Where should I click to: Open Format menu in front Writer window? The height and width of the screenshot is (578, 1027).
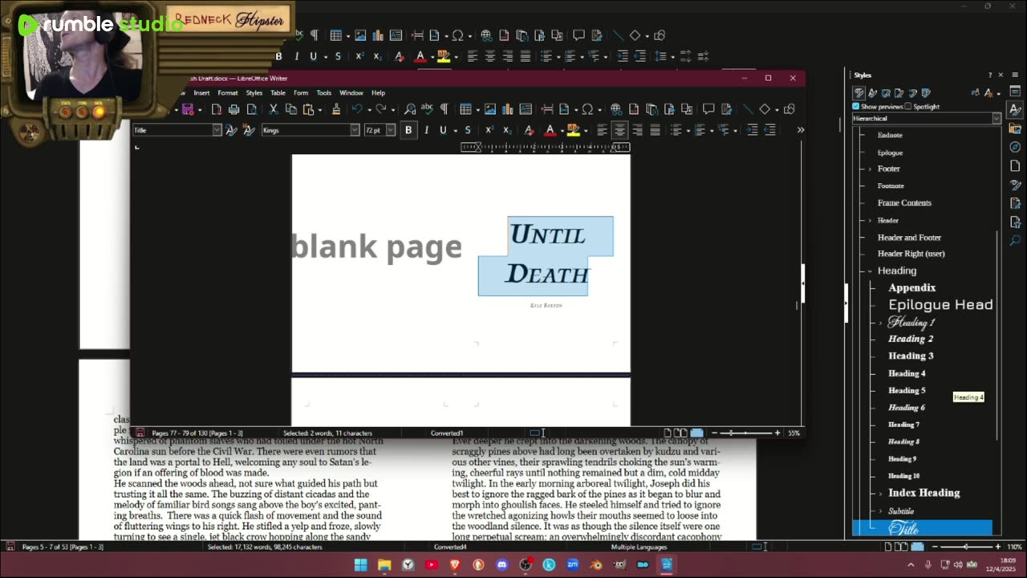tap(228, 93)
